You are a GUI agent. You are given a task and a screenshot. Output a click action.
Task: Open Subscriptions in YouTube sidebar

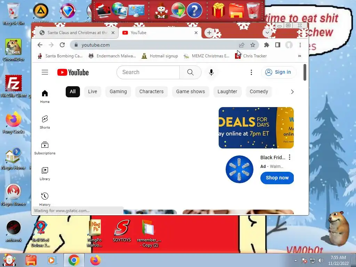[45, 148]
